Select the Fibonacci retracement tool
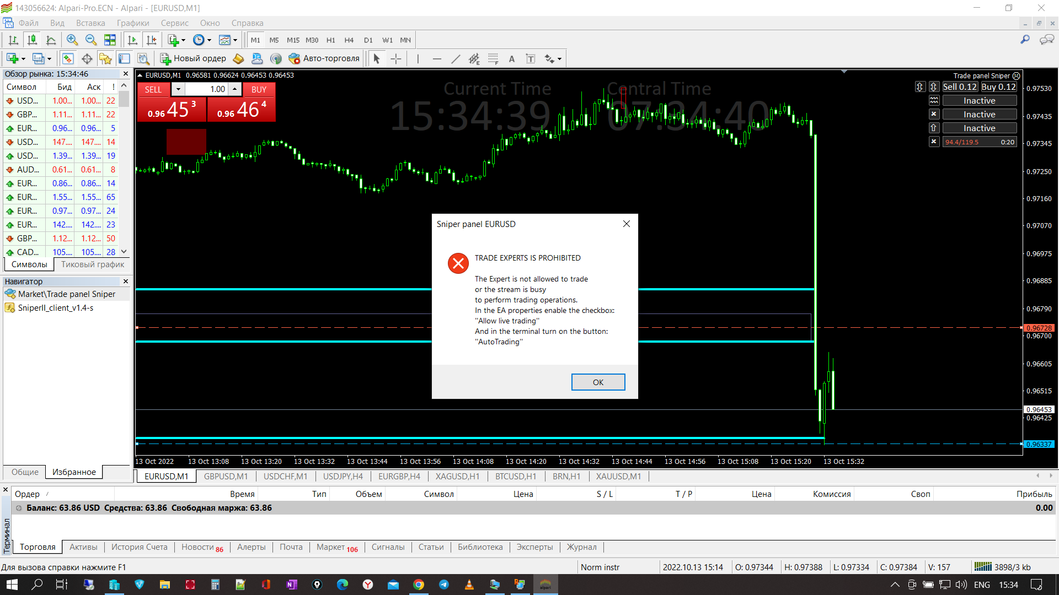Image resolution: width=1059 pixels, height=595 pixels. point(493,58)
